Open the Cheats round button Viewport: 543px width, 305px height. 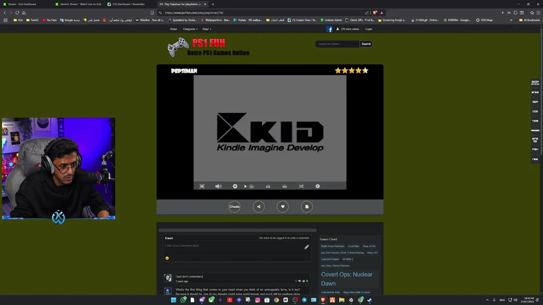pyautogui.click(x=235, y=207)
